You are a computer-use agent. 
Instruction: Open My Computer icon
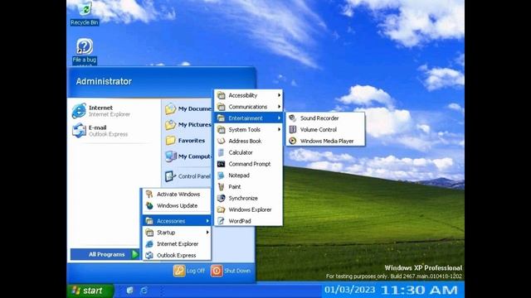click(170, 156)
